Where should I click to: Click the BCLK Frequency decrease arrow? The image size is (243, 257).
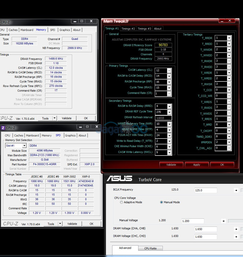pos(236,190)
